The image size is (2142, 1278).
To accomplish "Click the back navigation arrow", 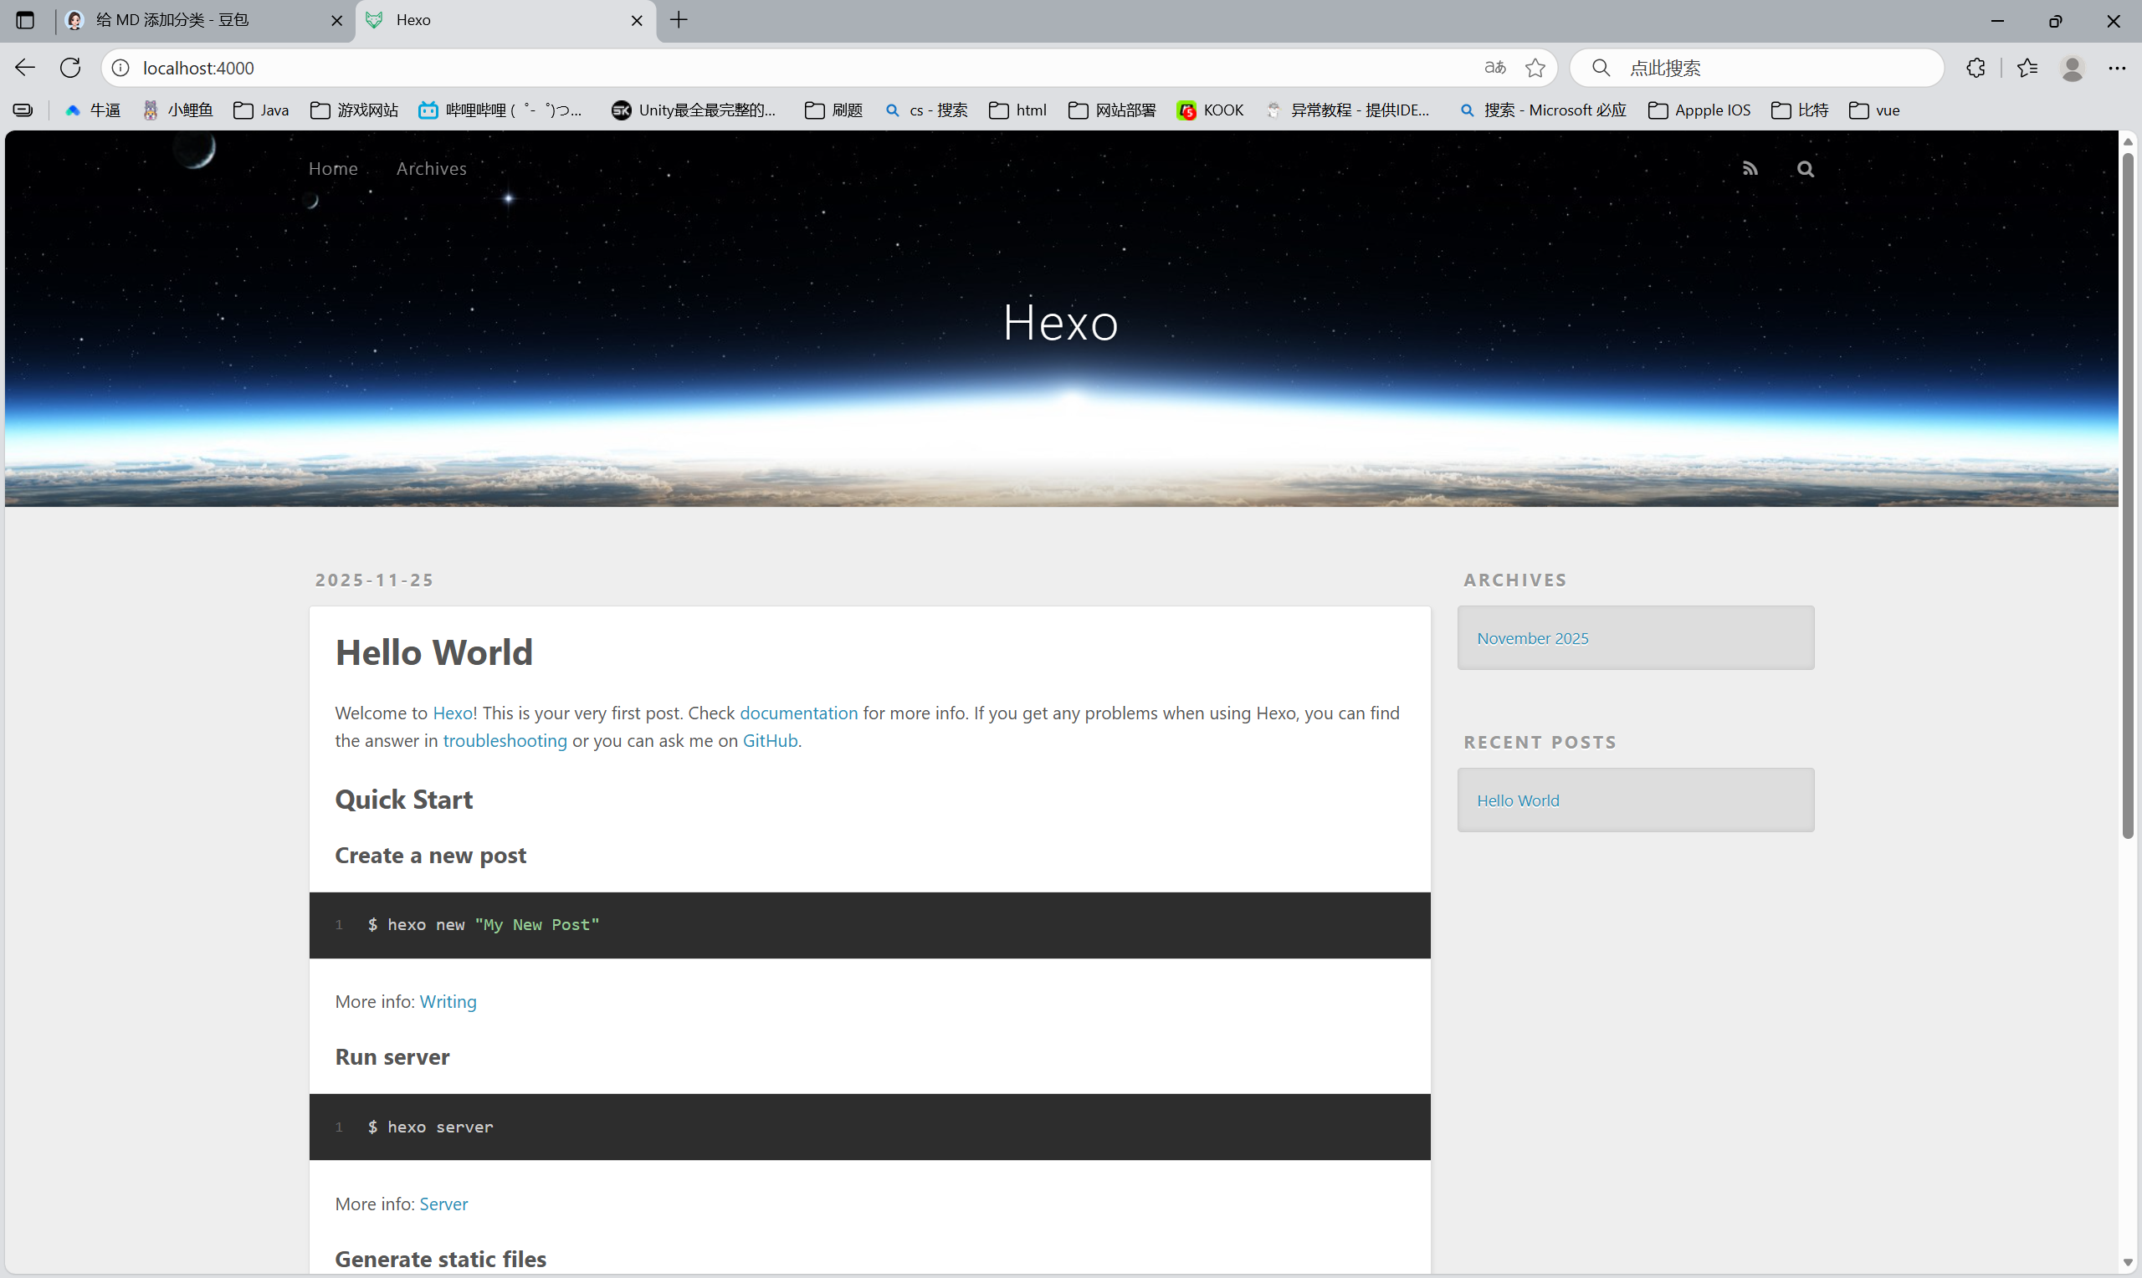I will [x=24, y=67].
